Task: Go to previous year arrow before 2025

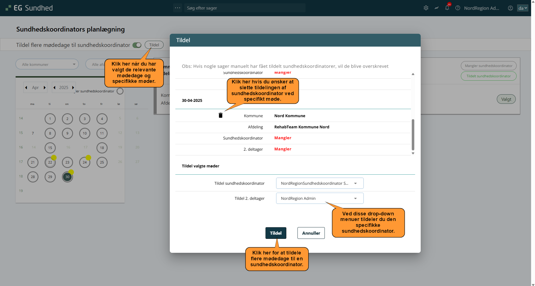Action: (x=55, y=88)
